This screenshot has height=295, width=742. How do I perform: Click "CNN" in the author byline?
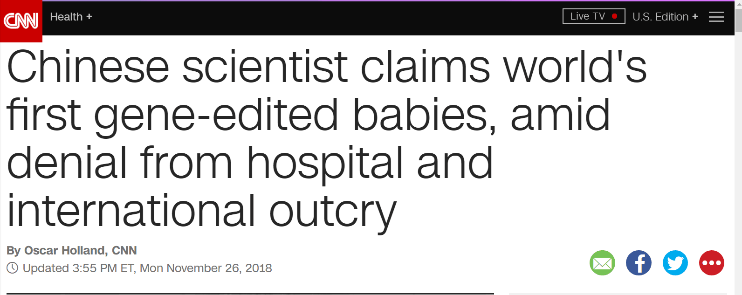(124, 251)
